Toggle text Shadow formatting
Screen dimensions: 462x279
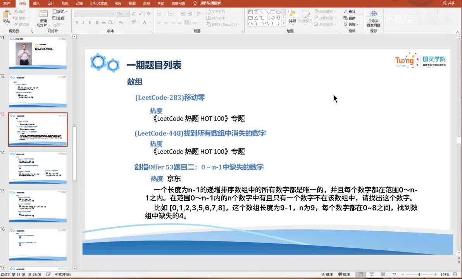pos(97,22)
